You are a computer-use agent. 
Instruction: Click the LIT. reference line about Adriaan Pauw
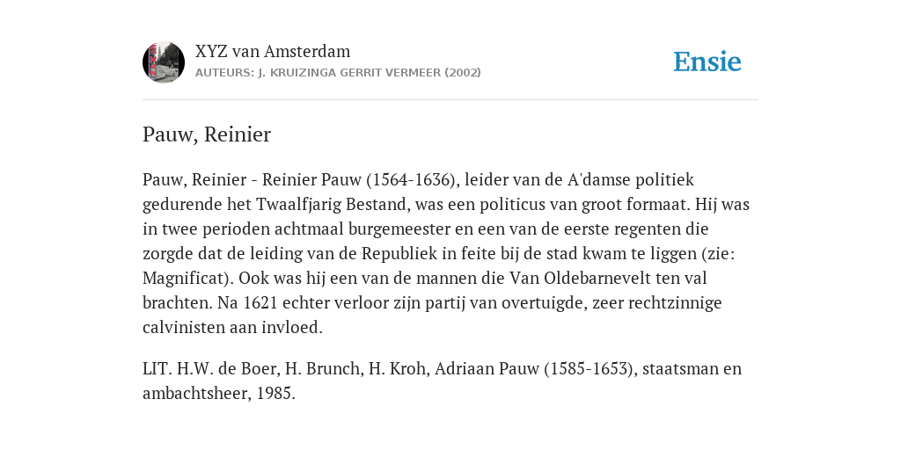coord(442,381)
